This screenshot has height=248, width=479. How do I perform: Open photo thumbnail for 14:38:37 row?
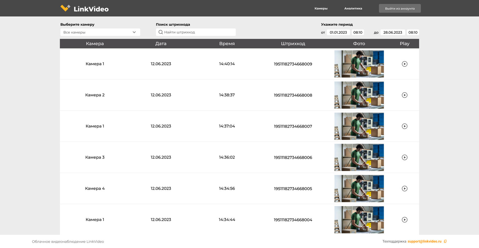coord(359,95)
